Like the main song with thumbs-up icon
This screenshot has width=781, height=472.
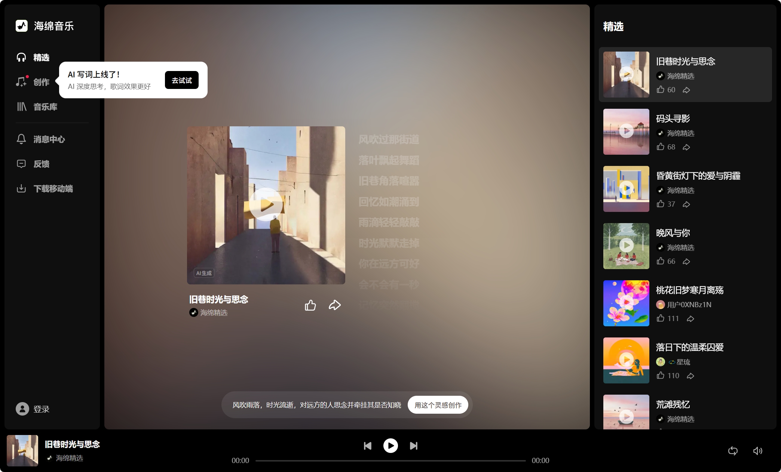310,305
